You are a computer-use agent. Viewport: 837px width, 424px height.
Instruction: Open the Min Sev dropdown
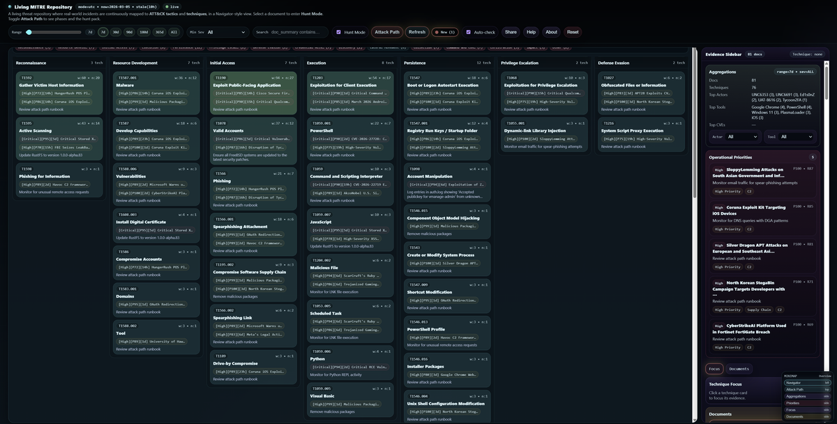[225, 31]
